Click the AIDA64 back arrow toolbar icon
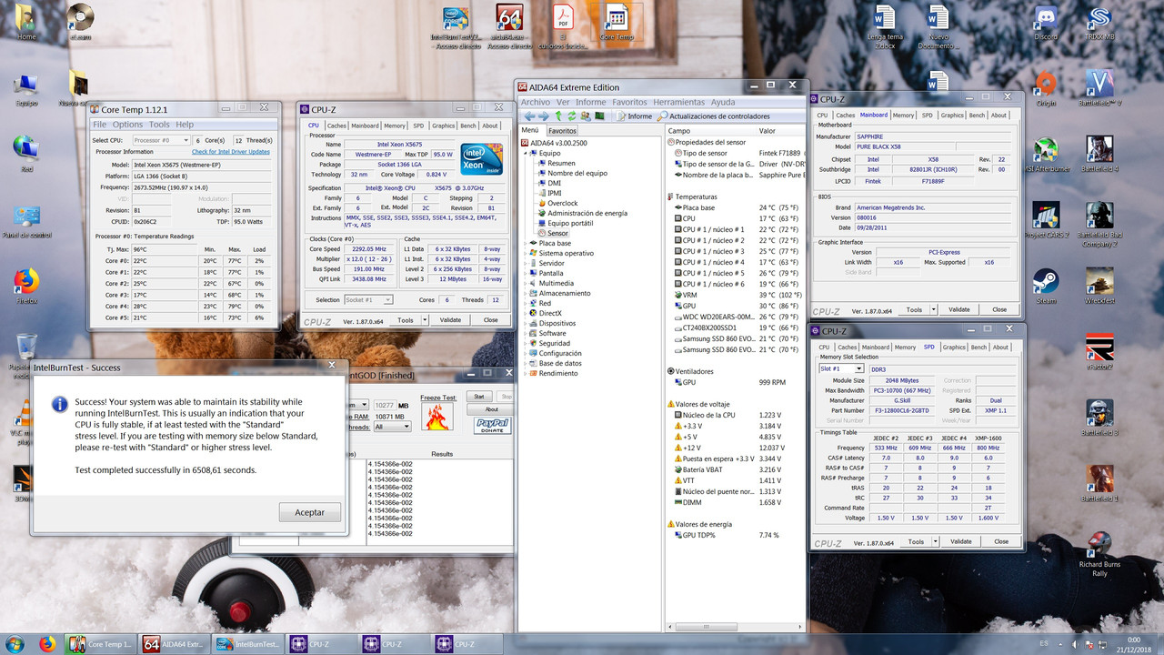 click(528, 116)
